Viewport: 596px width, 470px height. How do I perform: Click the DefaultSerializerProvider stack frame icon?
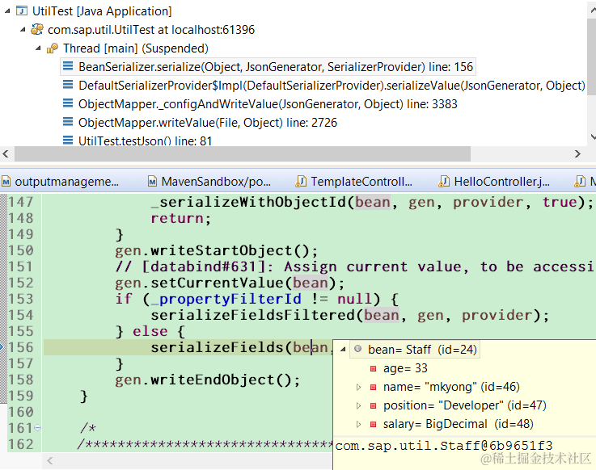click(68, 85)
